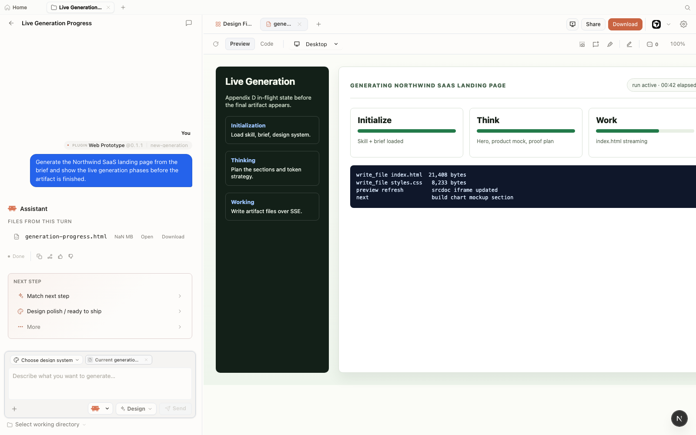The height and width of the screenshot is (435, 696).
Task: Expand Select working directory
Action: (47, 425)
